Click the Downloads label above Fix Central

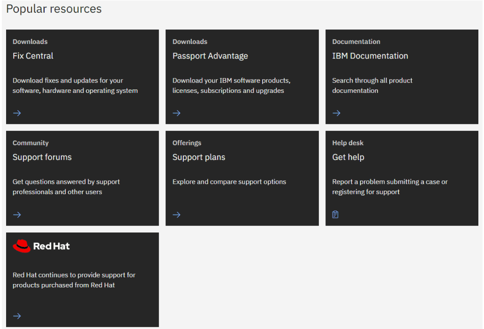coord(30,42)
